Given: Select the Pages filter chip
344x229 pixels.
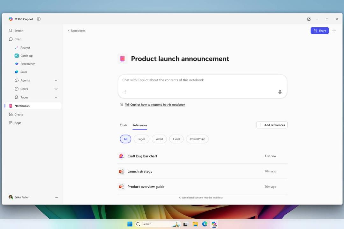Looking at the screenshot, I should 141,139.
